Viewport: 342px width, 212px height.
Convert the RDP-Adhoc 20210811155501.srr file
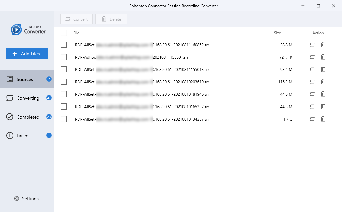(x=312, y=57)
